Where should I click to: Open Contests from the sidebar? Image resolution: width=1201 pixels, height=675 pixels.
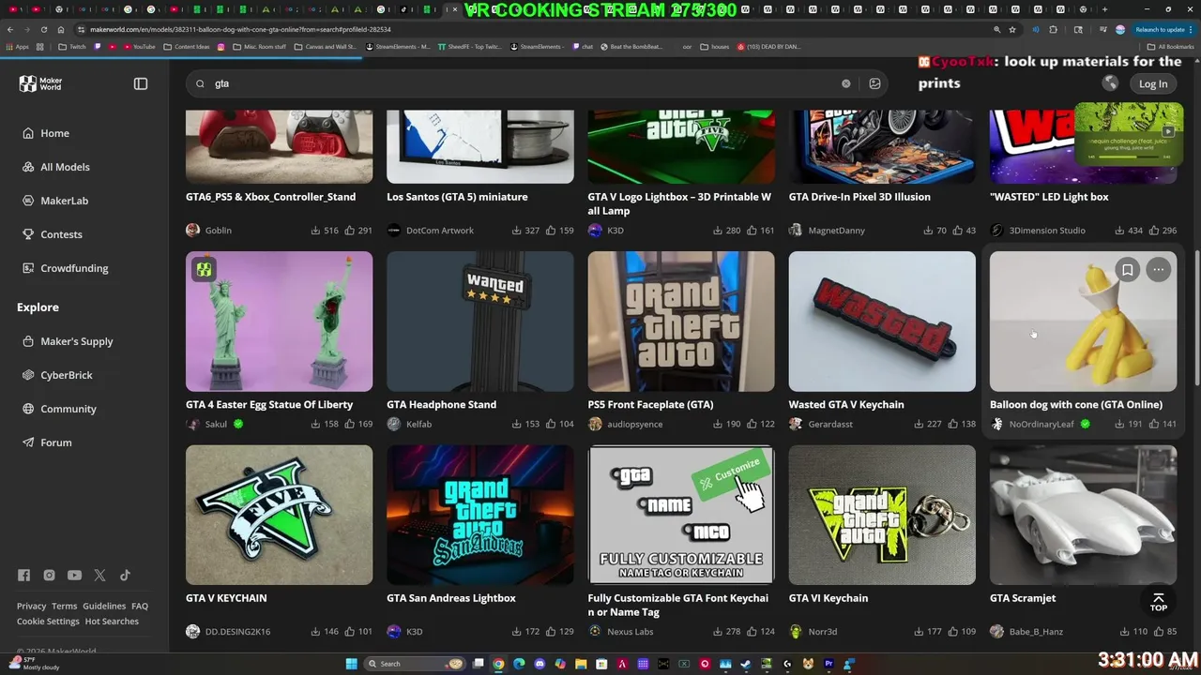[61, 234]
